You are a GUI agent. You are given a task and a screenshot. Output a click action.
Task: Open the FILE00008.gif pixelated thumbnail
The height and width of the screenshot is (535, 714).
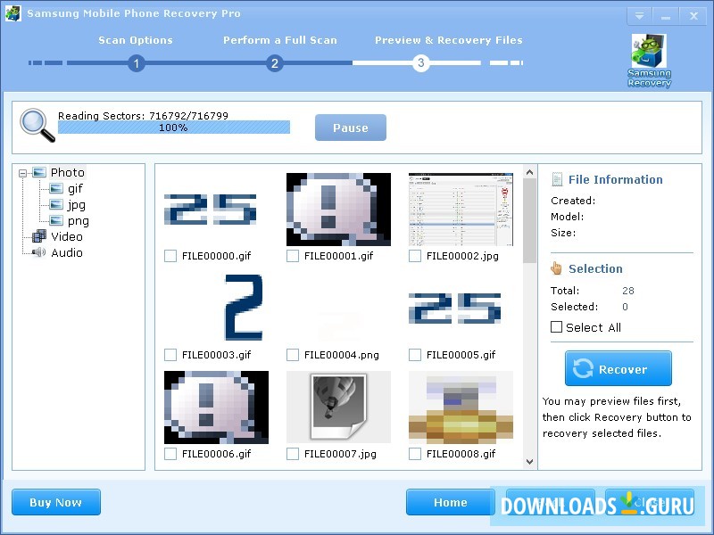461,407
